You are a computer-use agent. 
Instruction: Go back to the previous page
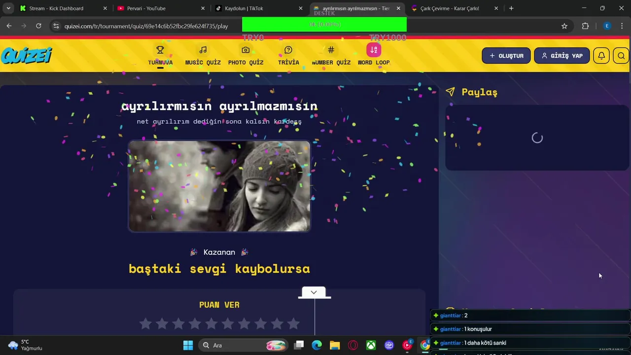pyautogui.click(x=9, y=26)
